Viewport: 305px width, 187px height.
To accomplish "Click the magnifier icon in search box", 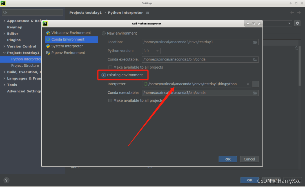I will point(5,12).
